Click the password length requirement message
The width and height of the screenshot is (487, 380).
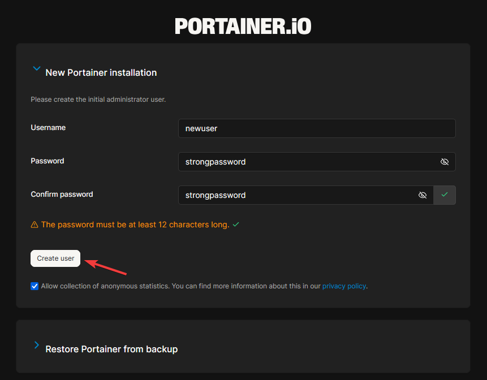tap(135, 224)
